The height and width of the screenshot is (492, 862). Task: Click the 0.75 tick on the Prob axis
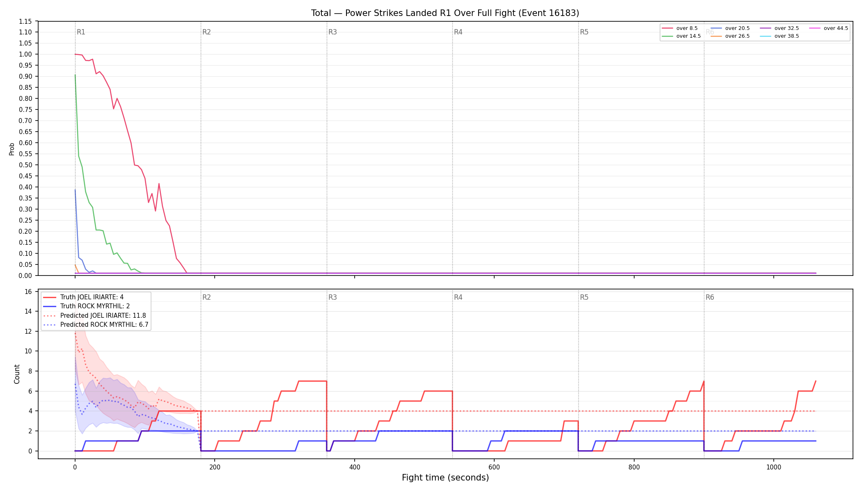point(25,109)
